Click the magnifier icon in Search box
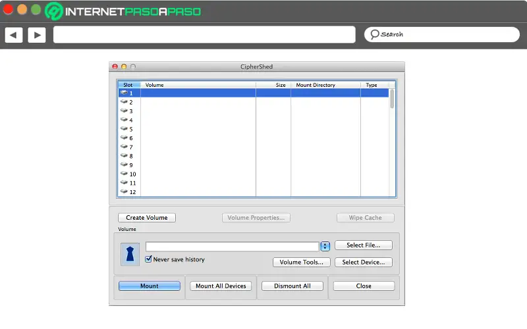 (x=374, y=34)
